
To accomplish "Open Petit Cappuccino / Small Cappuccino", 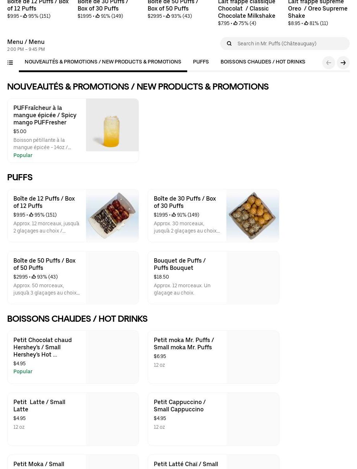I will [x=180, y=406].
